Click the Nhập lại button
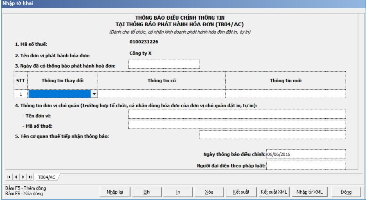This screenshot has width=369, height=201. coord(115,192)
